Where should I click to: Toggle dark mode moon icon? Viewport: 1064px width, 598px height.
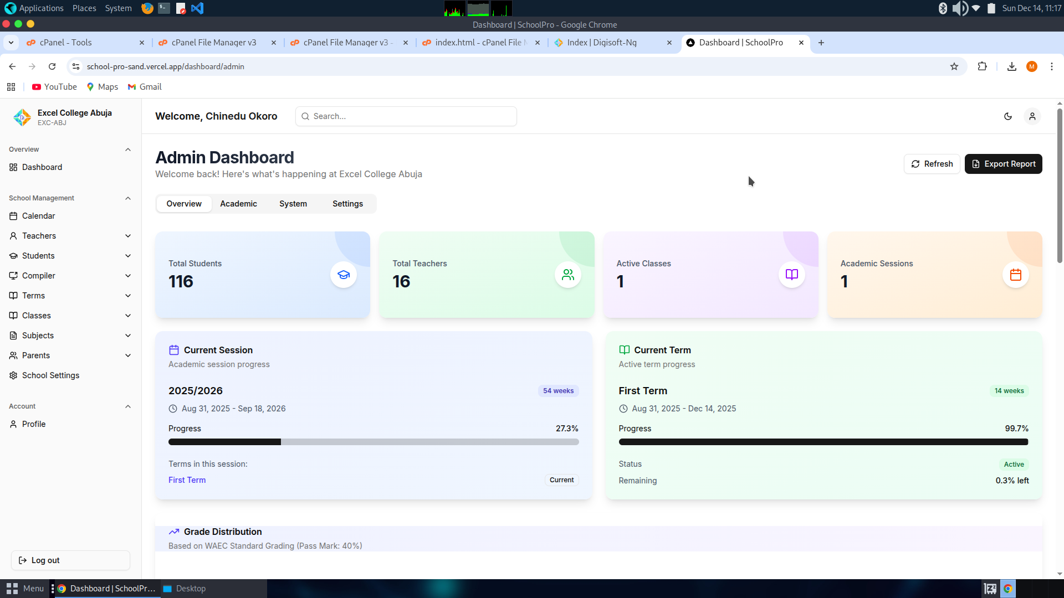[x=1008, y=116]
